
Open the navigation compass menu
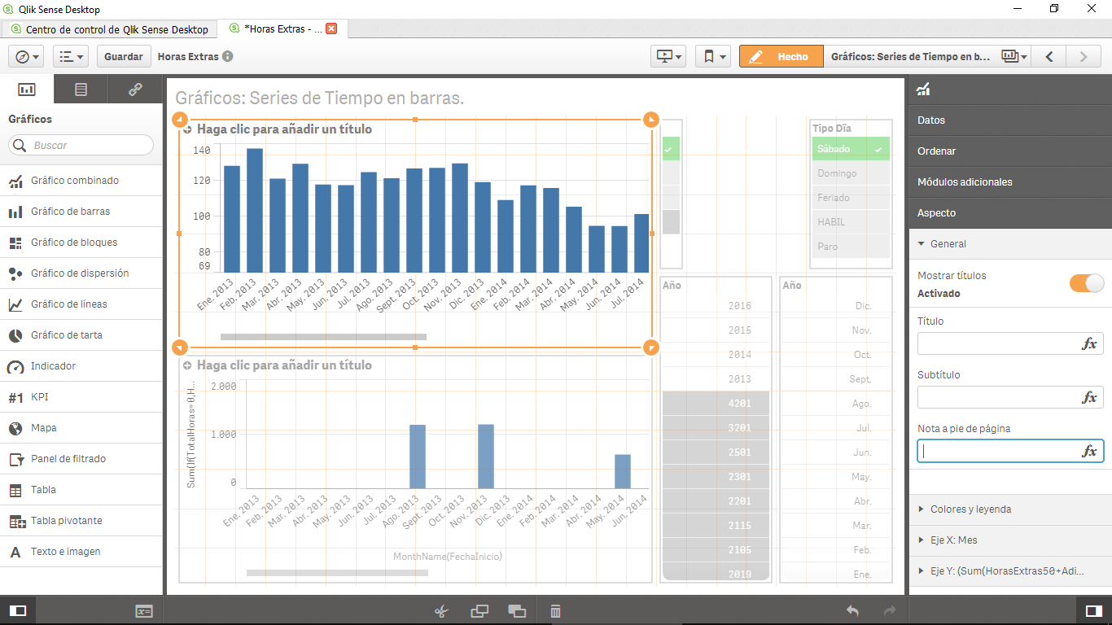(27, 56)
